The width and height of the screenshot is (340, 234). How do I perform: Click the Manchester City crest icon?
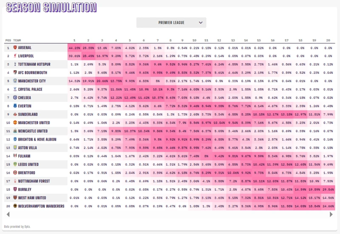15,81
